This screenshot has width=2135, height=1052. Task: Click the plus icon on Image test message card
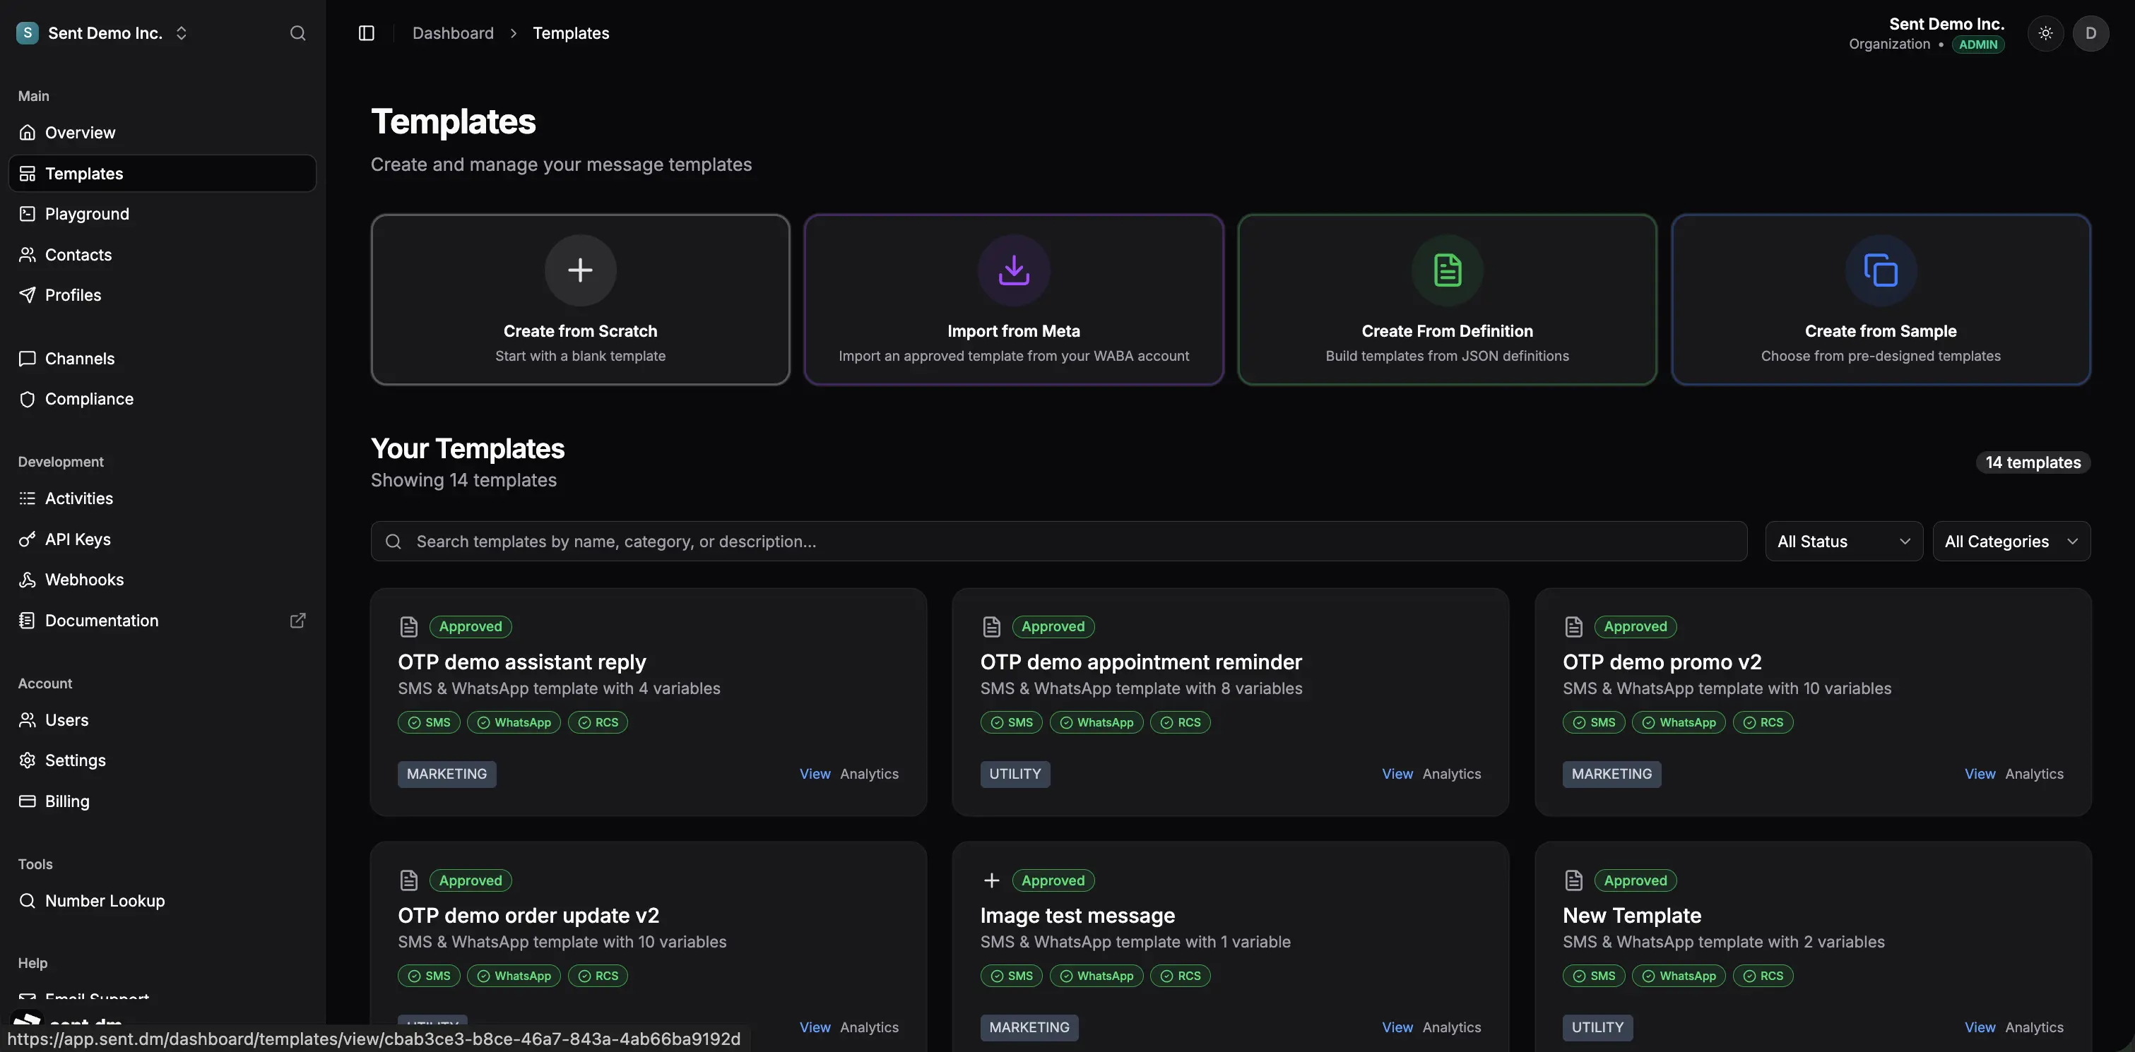(991, 880)
